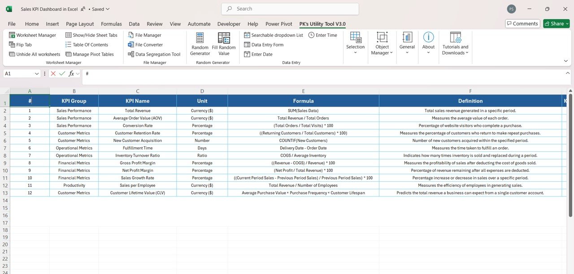The width and height of the screenshot is (574, 274).
Task: Select the KPI Group header cell
Action: tap(74, 101)
